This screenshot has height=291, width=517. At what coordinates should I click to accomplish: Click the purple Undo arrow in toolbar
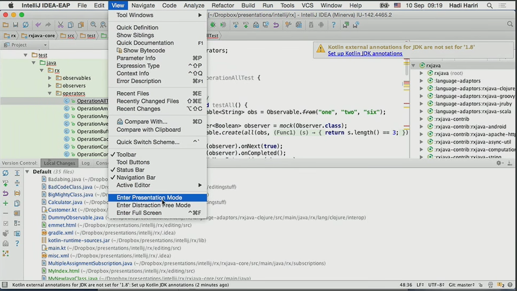[x=38, y=25]
